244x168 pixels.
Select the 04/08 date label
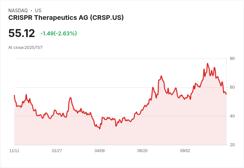point(100,151)
